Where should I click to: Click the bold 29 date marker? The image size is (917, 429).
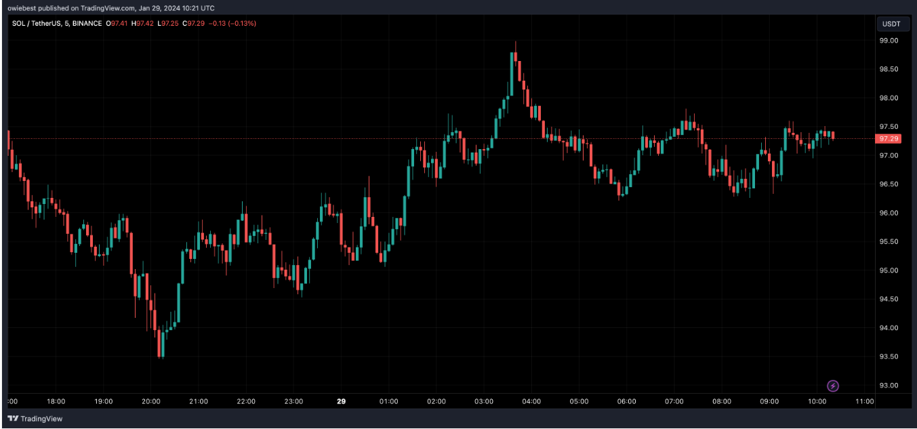click(x=341, y=401)
